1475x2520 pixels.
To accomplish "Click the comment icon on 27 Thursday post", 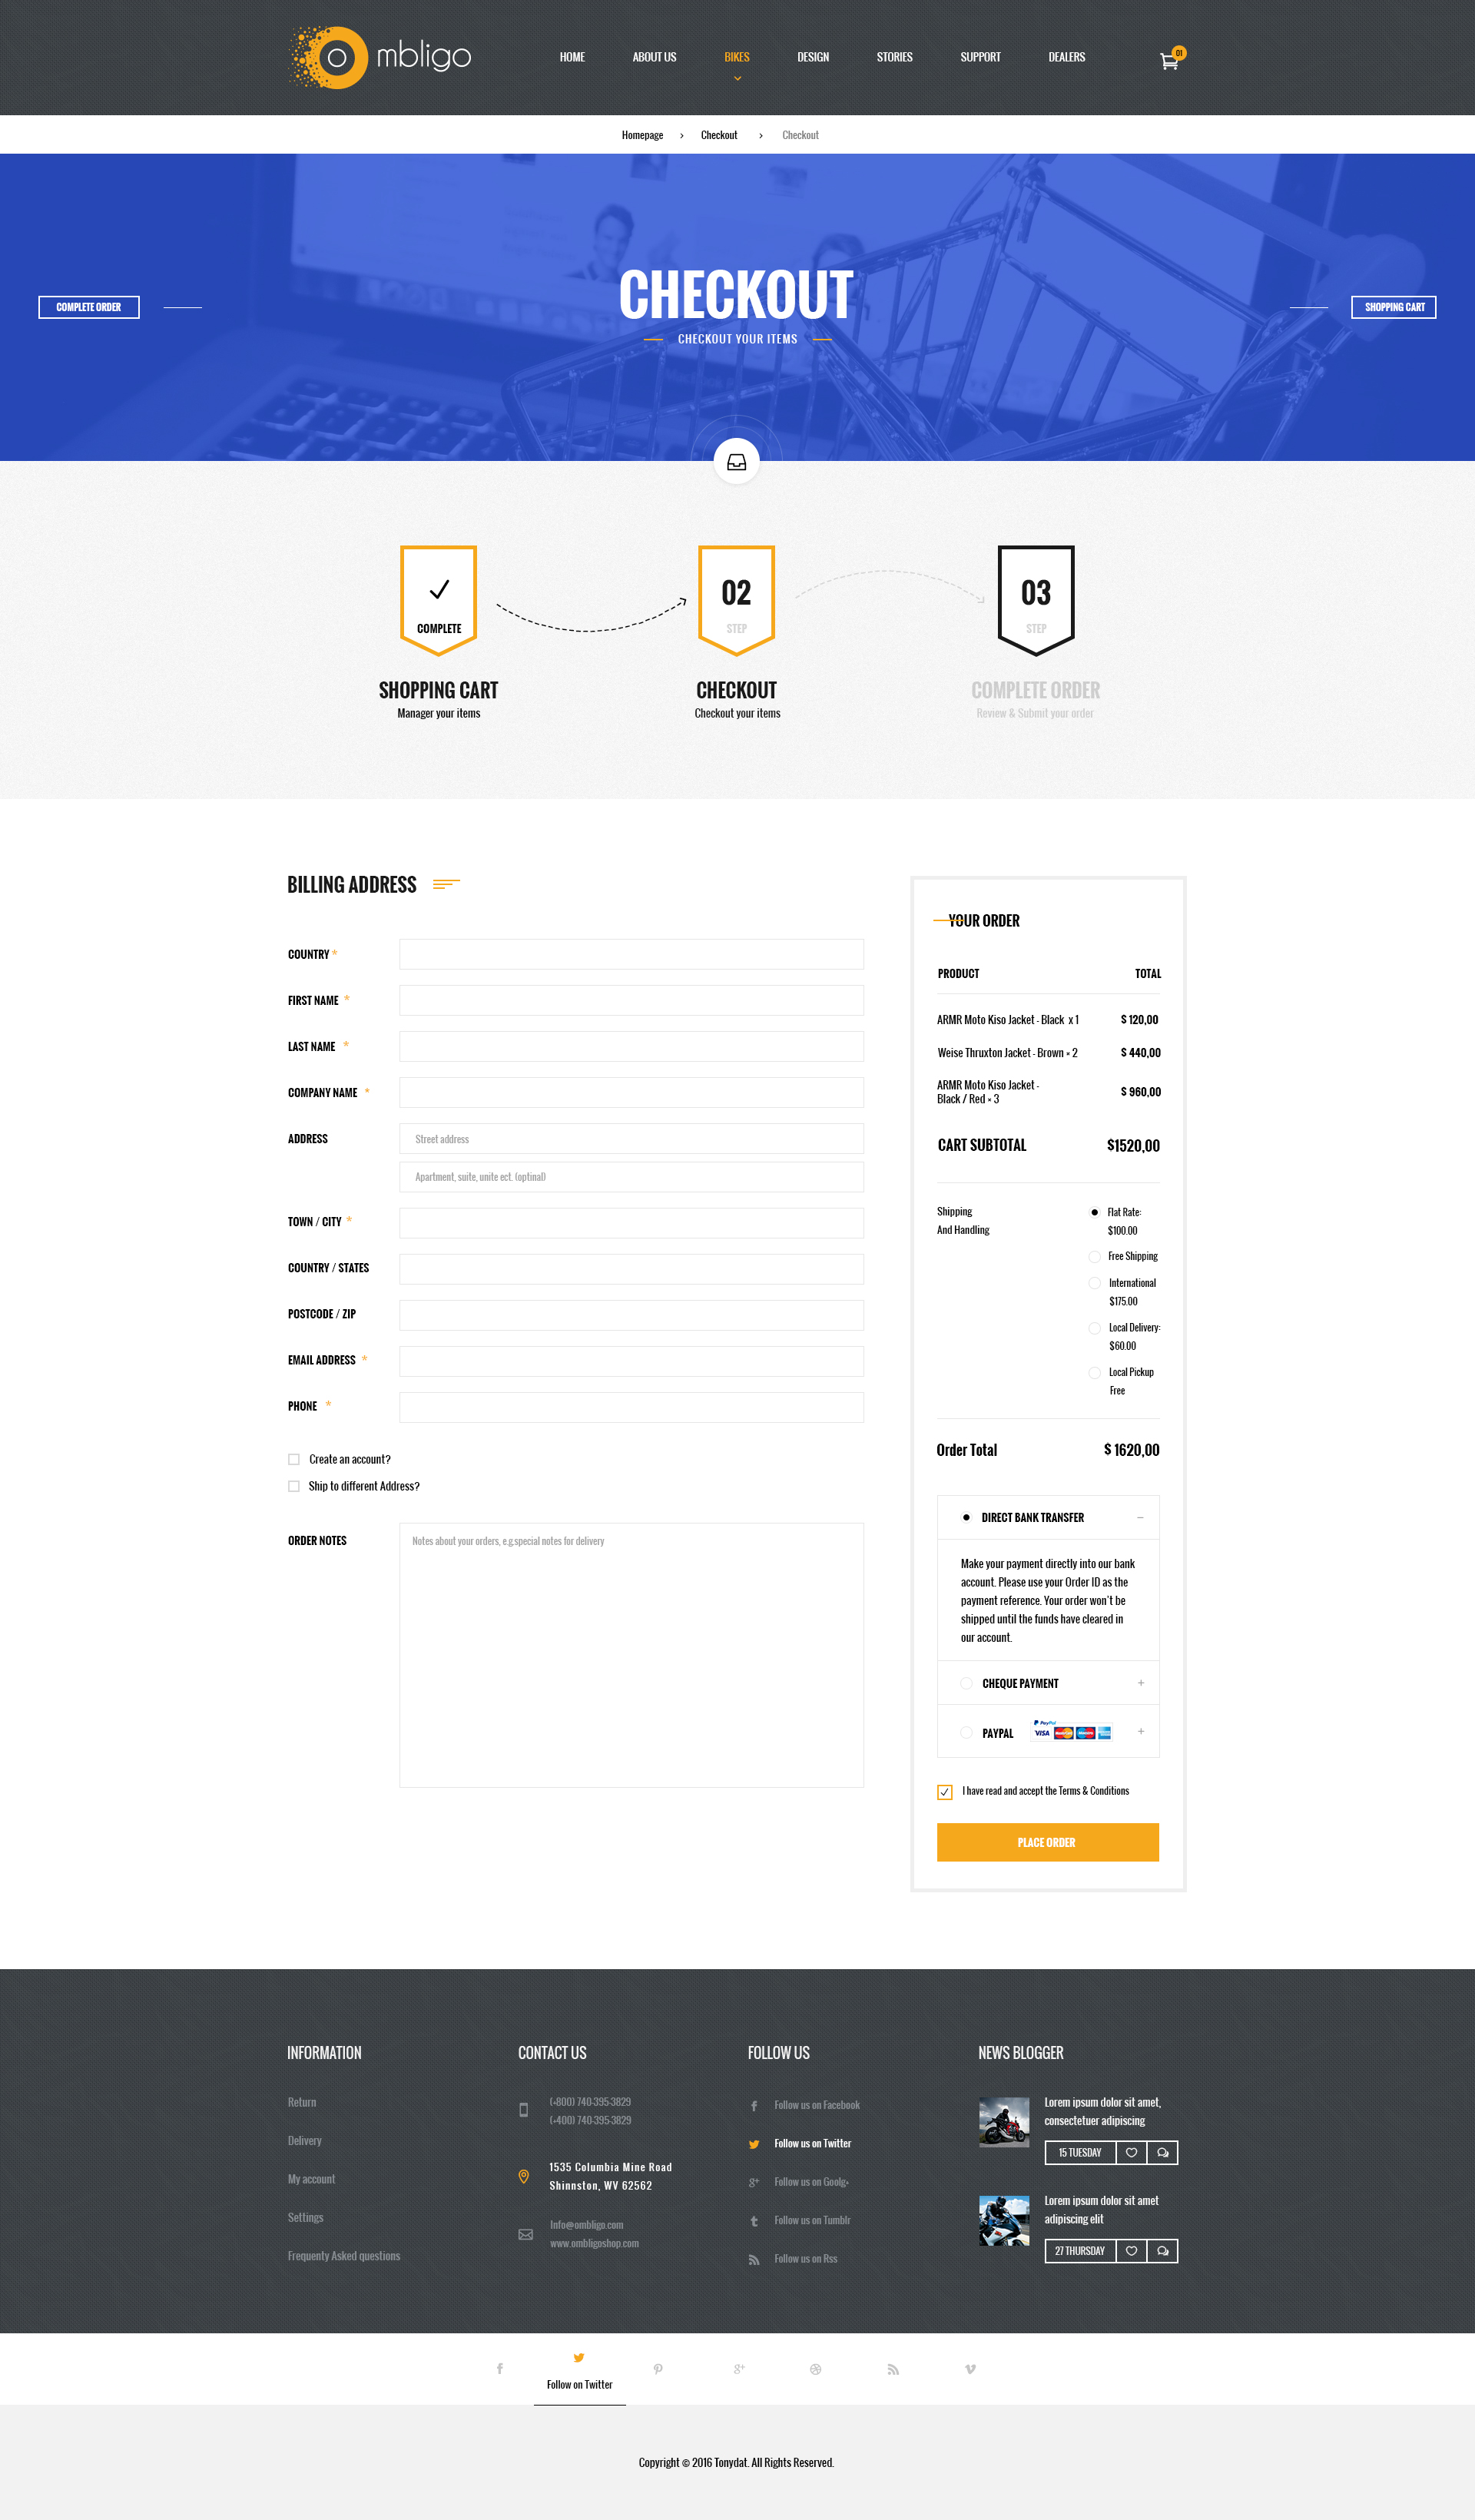I will [x=1162, y=2251].
